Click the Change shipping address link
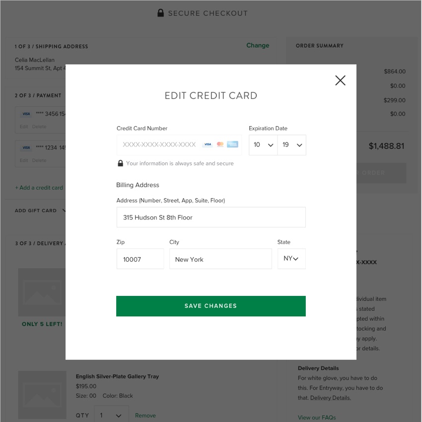Image resolution: width=422 pixels, height=422 pixels. [x=258, y=45]
